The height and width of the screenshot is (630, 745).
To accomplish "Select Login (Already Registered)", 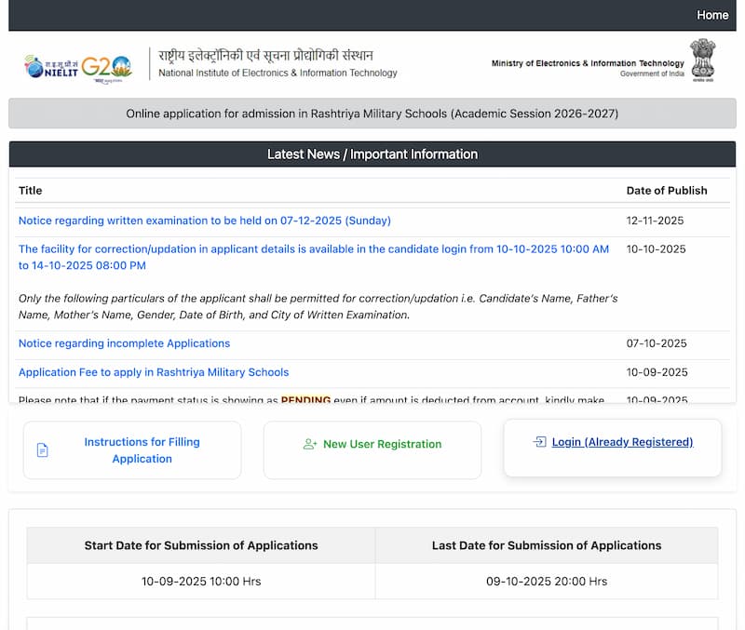I will [x=622, y=442].
